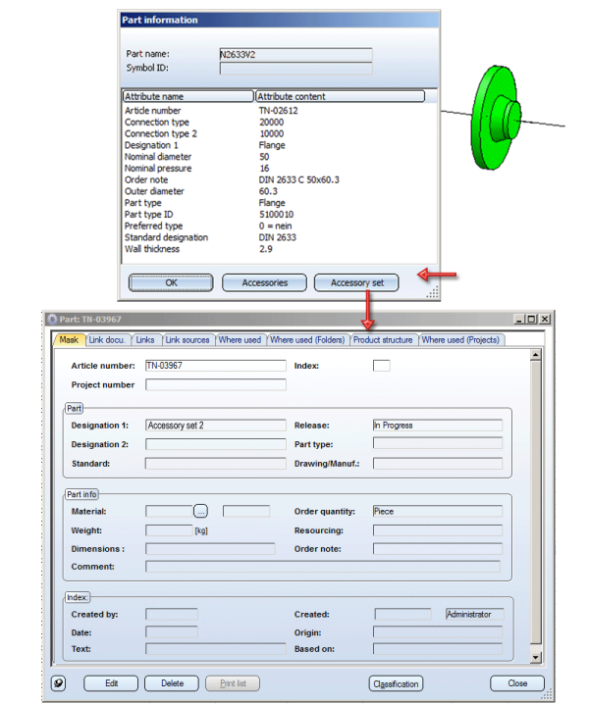
Task: Click the Resourcing field
Action: click(438, 530)
